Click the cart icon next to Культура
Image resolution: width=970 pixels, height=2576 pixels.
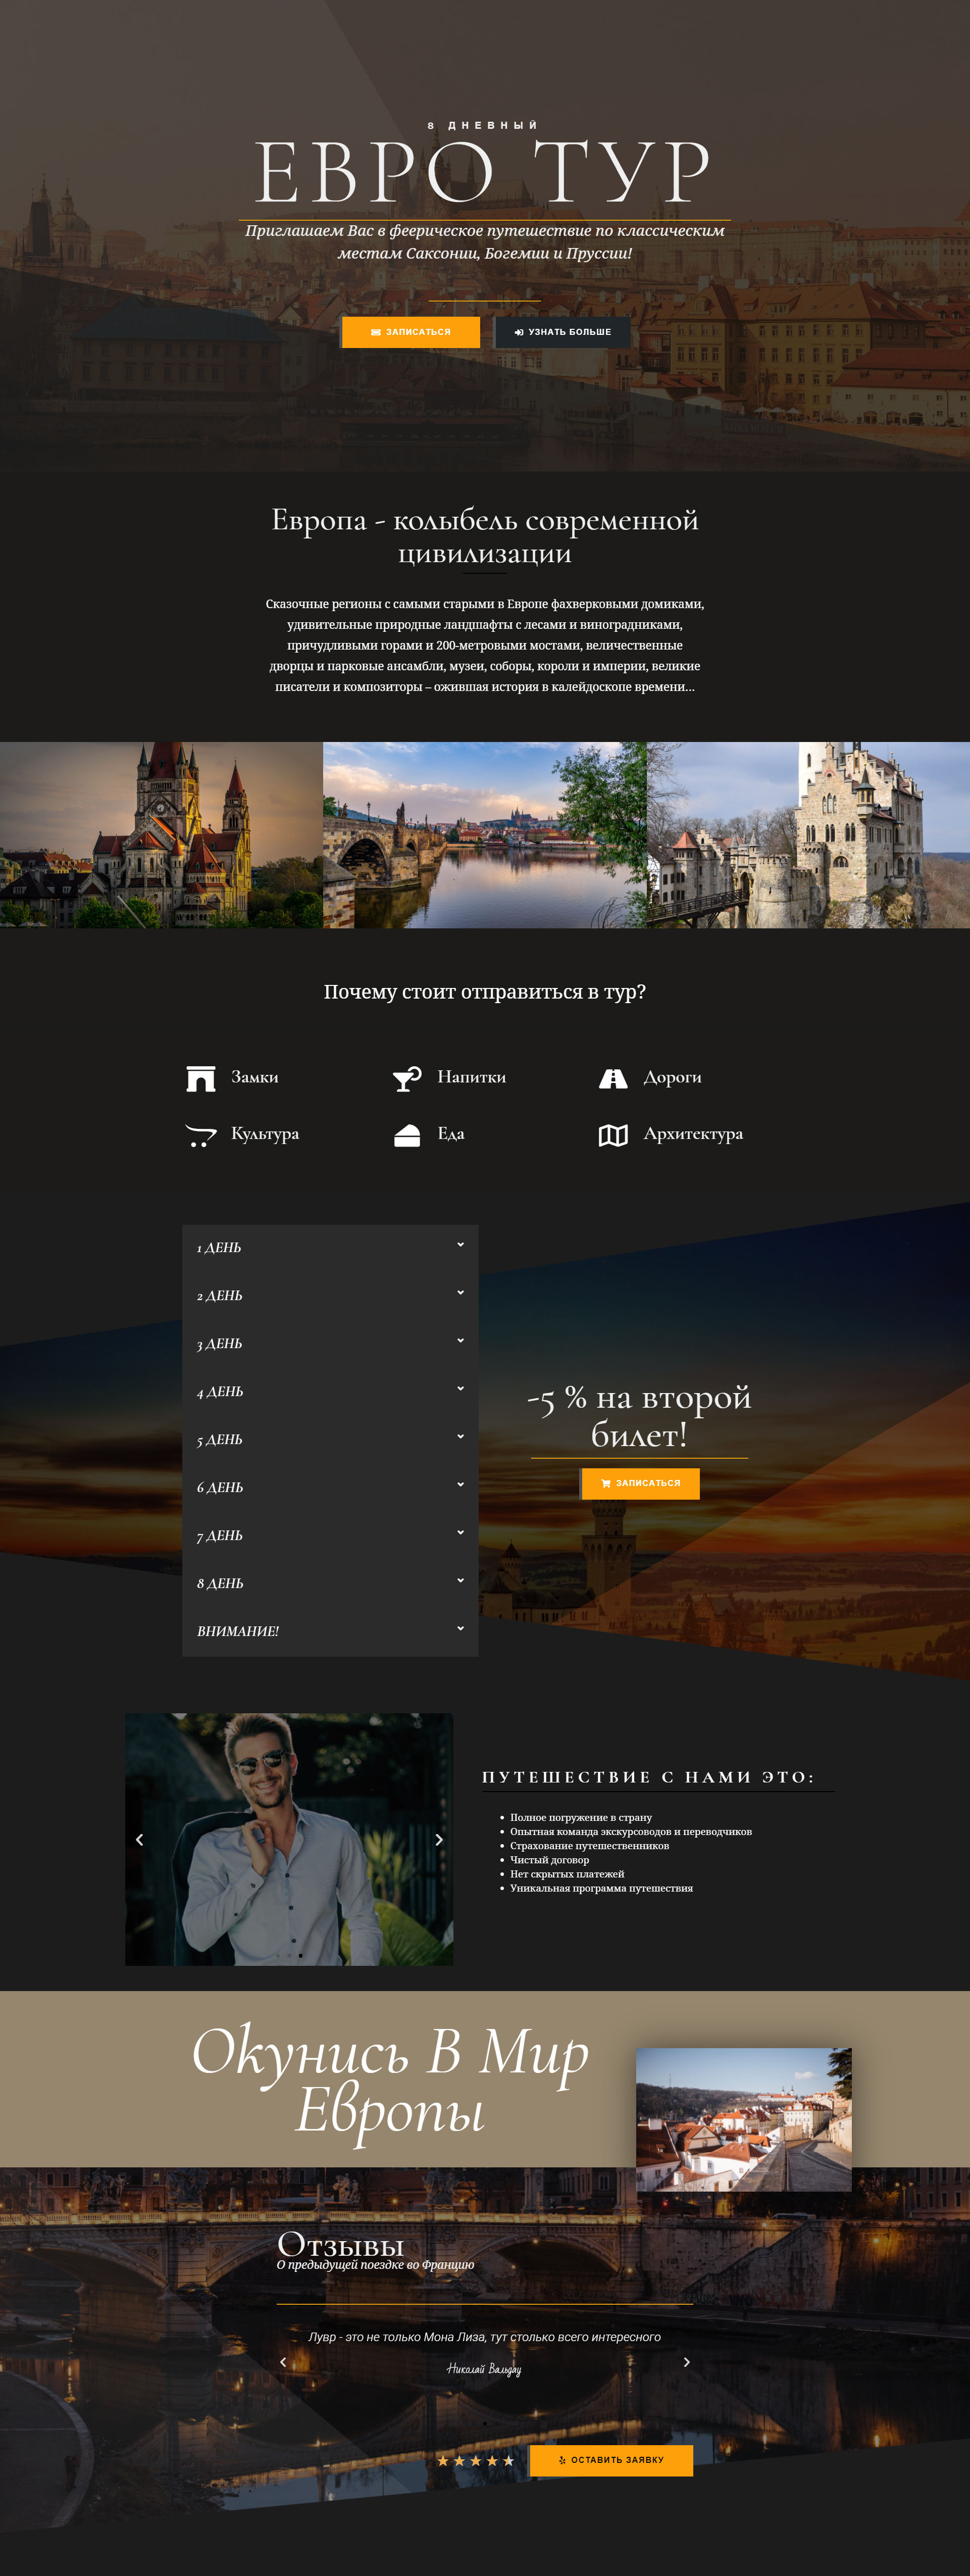point(201,1135)
